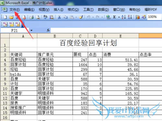Click the Undo arrow icon
The height and width of the screenshot is (121, 162).
pos(88,17)
